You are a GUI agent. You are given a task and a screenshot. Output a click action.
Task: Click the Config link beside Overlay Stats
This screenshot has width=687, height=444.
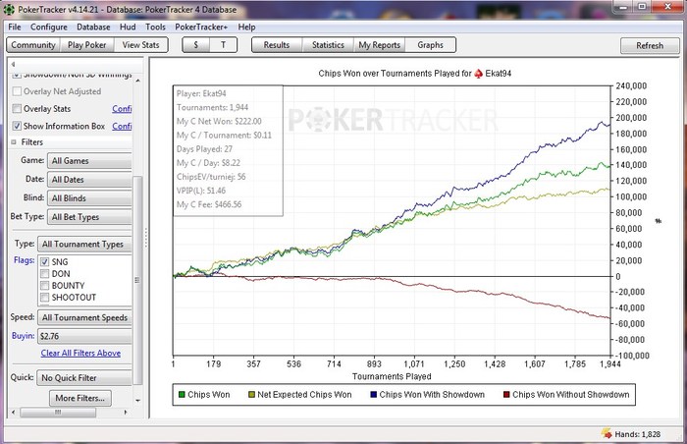click(x=122, y=108)
